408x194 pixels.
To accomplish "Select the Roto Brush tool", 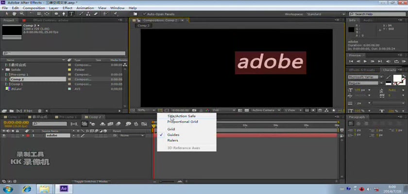I will (105, 14).
